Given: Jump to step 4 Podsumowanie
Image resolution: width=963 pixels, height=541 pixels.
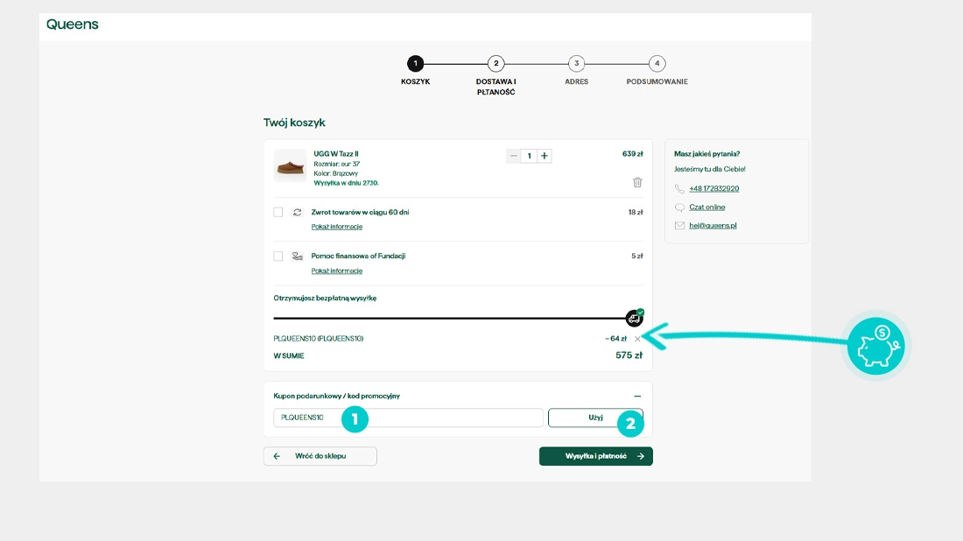Looking at the screenshot, I should 657,64.
